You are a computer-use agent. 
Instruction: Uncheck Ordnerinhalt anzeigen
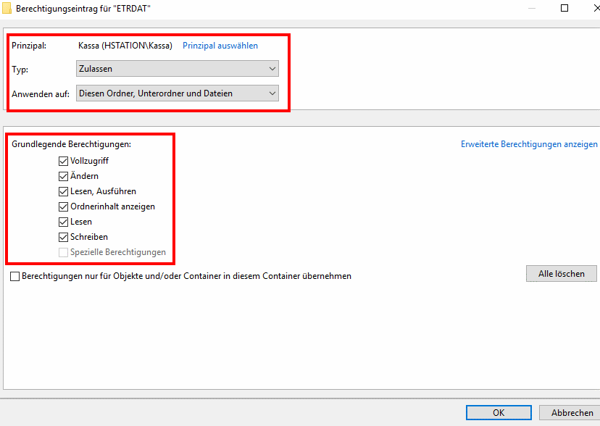pos(64,206)
